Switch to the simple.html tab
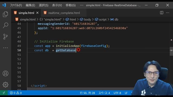The image size is (173, 97). [26, 13]
